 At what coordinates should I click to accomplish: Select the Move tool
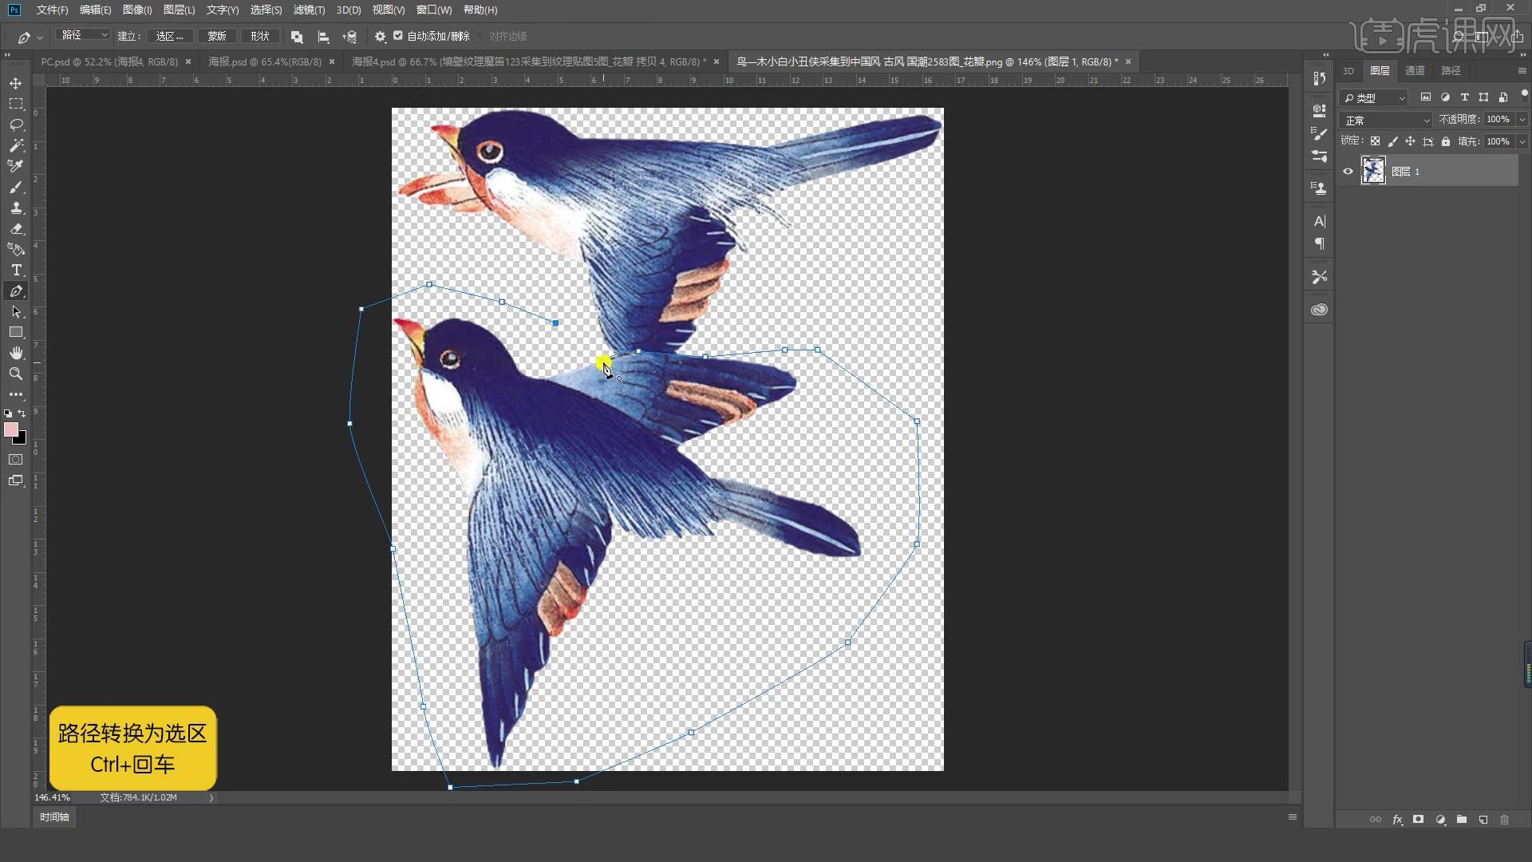[x=16, y=83]
